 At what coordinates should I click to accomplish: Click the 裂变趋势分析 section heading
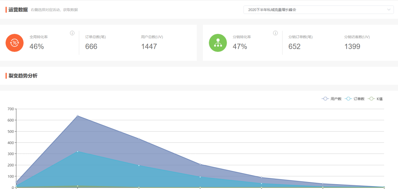pos(23,76)
